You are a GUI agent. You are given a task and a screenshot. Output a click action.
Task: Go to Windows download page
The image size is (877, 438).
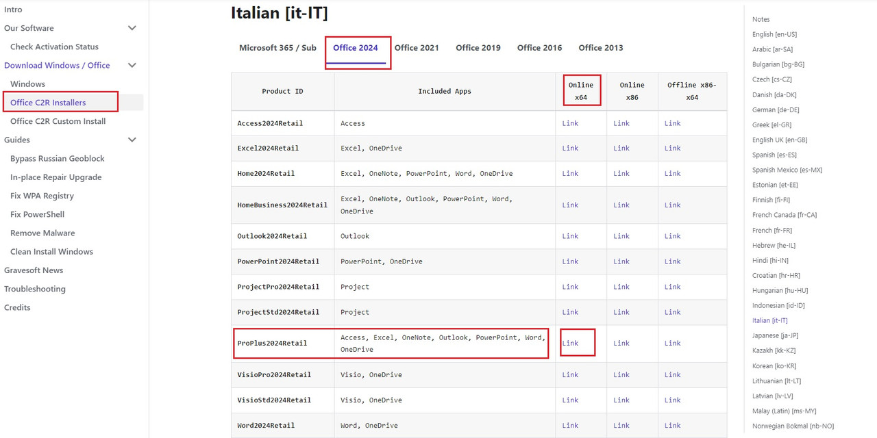(x=27, y=83)
